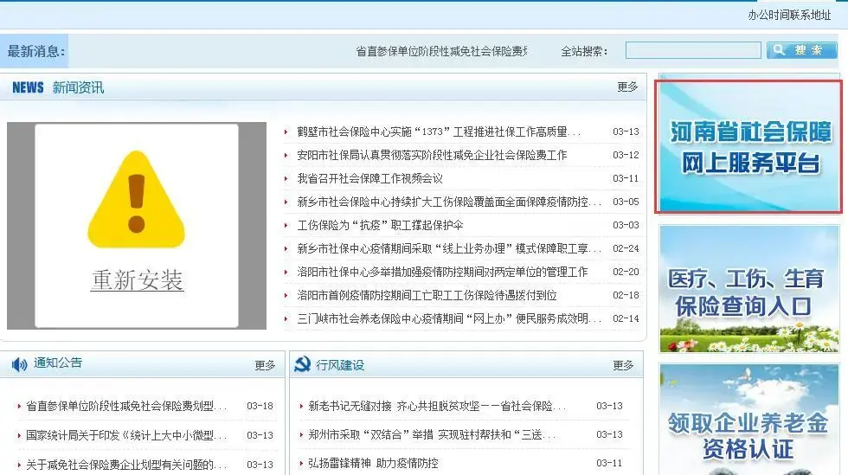Screen dimensions: 848x475
Task: Open the 国家统计局关于印发 notice
Action: [x=125, y=435]
